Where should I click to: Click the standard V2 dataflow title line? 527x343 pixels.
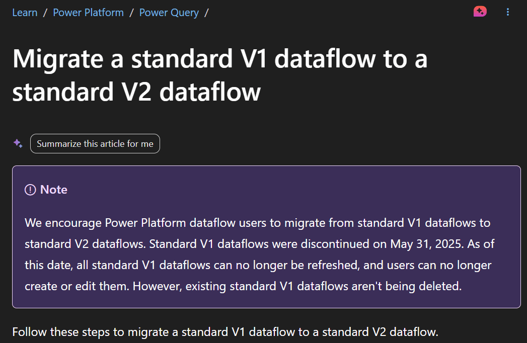point(136,92)
